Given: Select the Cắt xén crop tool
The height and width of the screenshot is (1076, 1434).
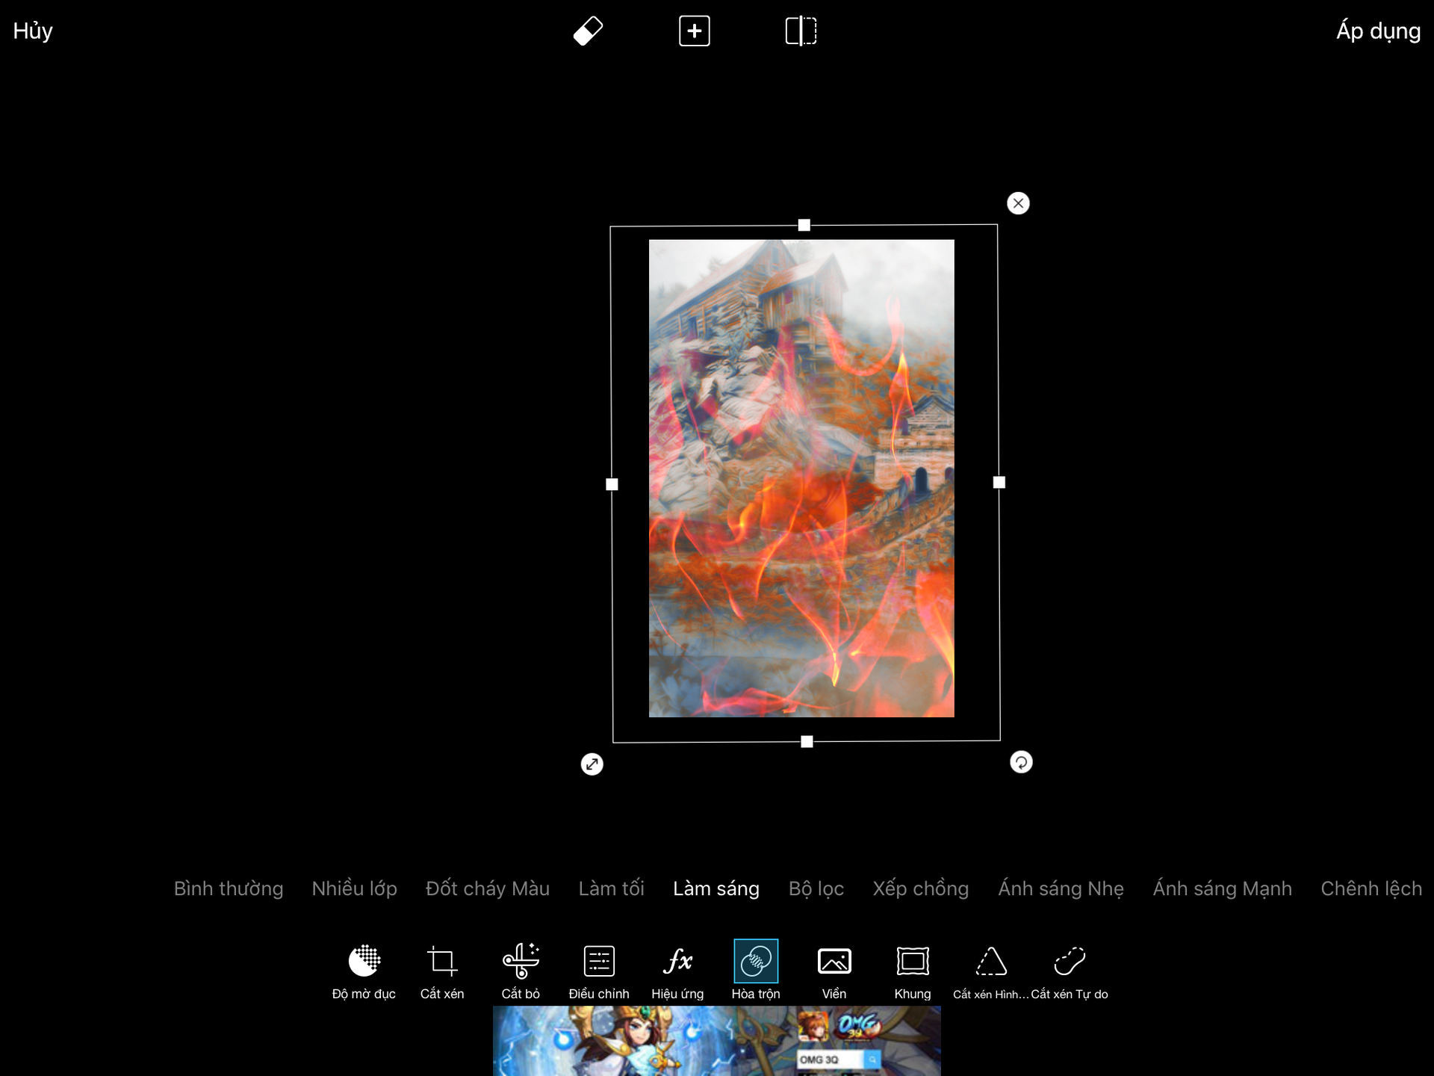Looking at the screenshot, I should pos(442,971).
